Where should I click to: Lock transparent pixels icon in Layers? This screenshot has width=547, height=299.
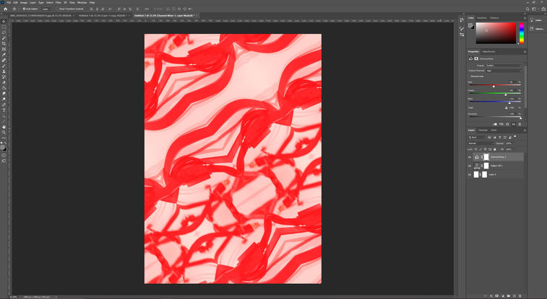[x=476, y=149]
